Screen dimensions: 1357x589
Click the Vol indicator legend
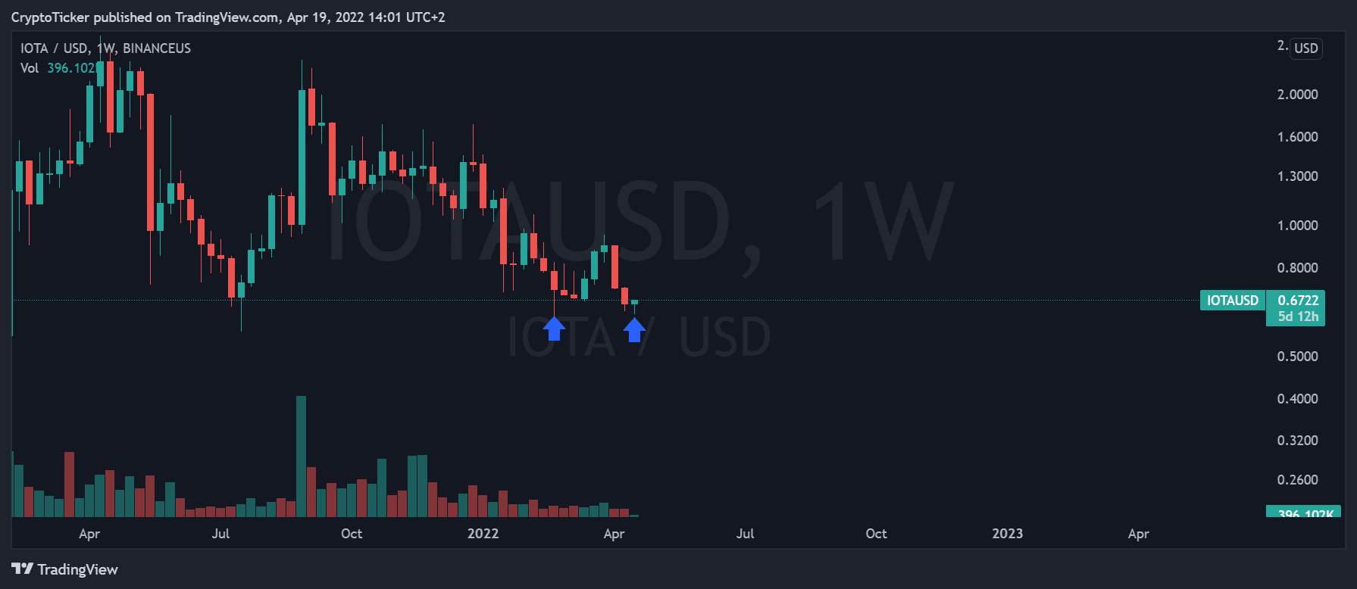(30, 68)
